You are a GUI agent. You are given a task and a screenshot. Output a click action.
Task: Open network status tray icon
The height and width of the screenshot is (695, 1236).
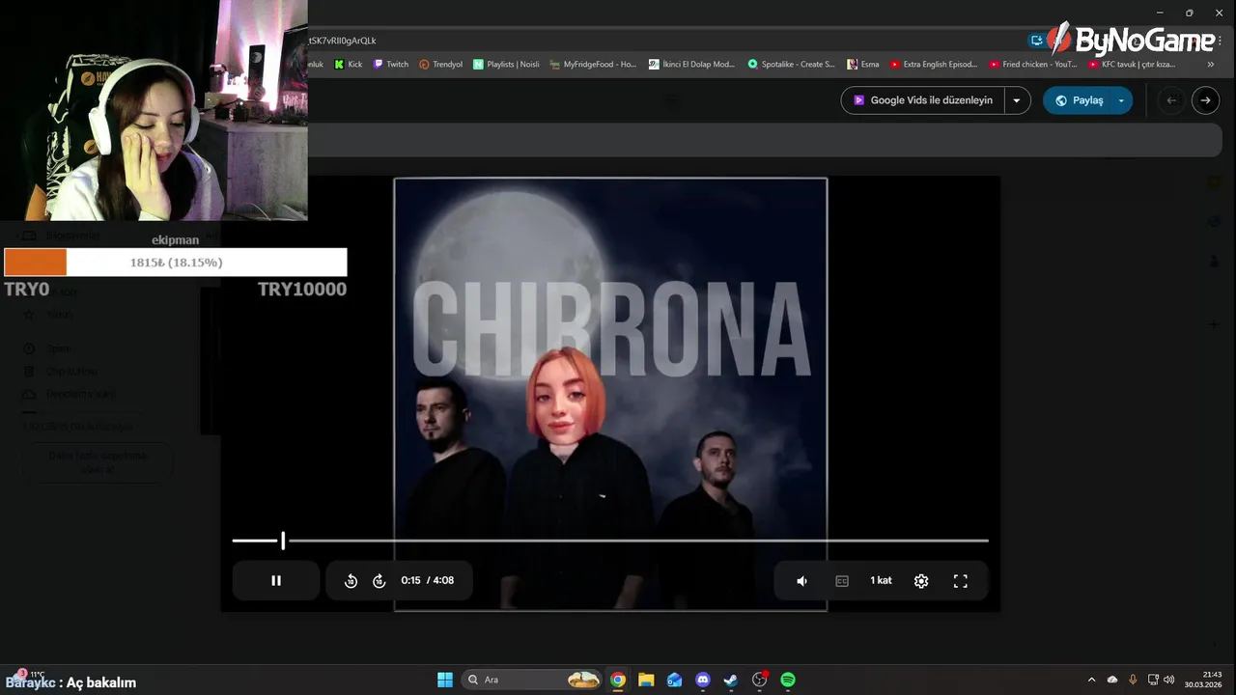(1153, 680)
